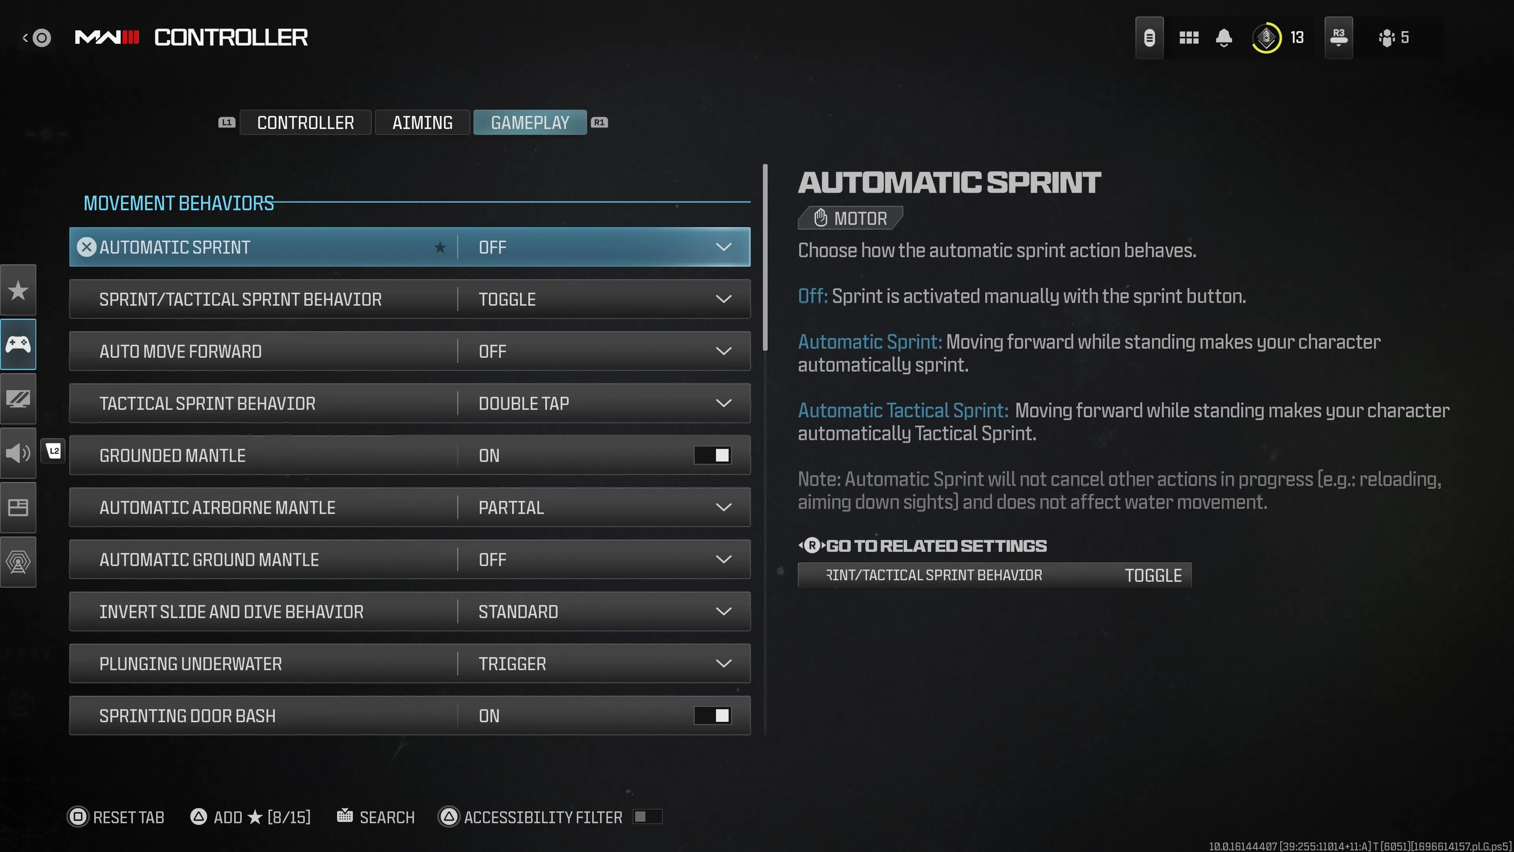Screen dimensions: 1514x852
Task: Click the SEARCH button
Action: coord(377,816)
